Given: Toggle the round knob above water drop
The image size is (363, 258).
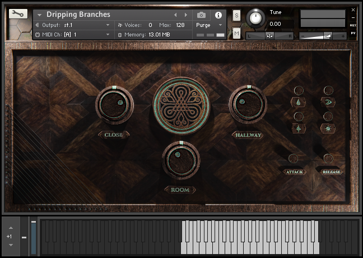Looking at the screenshot, I should coord(299,90).
